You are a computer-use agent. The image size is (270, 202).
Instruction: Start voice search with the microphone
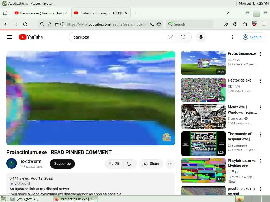[x=201, y=37]
